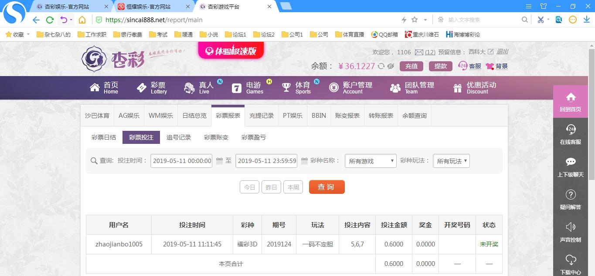595x276 pixels.
Task: Click the 昨日 quick date button
Action: coord(271,187)
